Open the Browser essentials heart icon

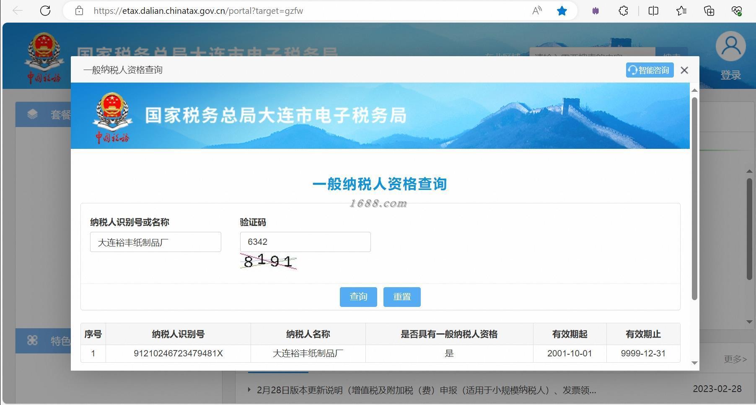click(737, 11)
